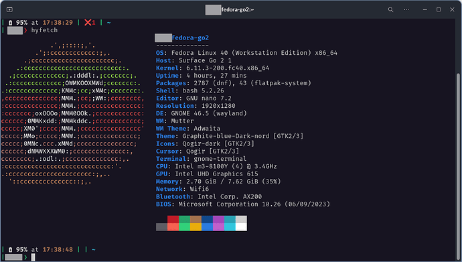Screen dimensions: 462x262
Task: Click the cyan block in palette bottom row
Action: tap(230, 227)
